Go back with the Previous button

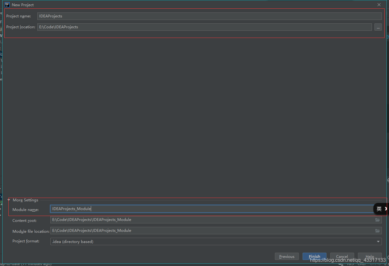tap(287, 256)
